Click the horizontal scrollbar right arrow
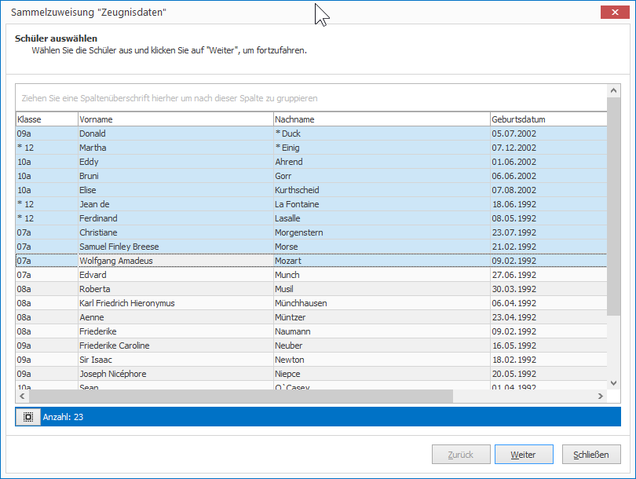The width and height of the screenshot is (636, 479). pos(601,396)
